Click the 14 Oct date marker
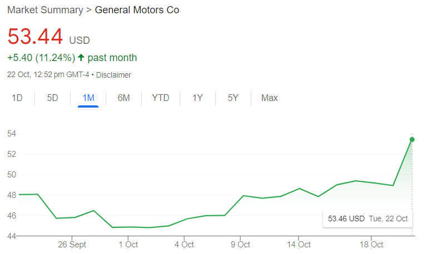This screenshot has height=254, width=431. coord(299,245)
